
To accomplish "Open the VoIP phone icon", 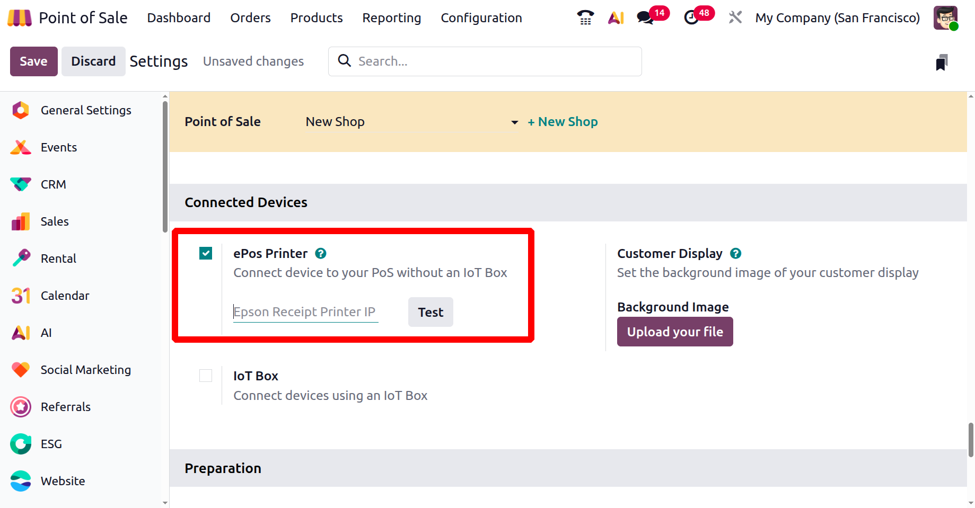I will point(585,17).
